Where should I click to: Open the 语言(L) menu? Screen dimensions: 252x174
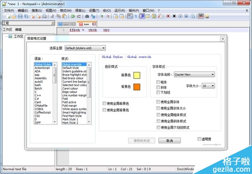point(81,10)
